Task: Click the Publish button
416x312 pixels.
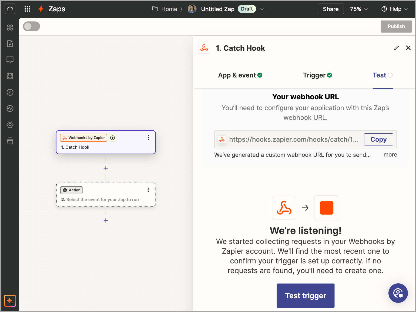Action: (x=396, y=26)
